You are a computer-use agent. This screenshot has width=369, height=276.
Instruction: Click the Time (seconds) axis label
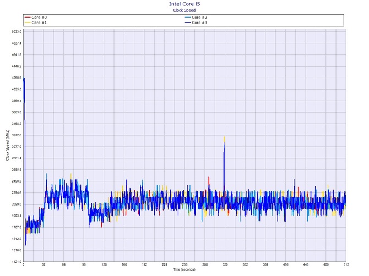184,269
